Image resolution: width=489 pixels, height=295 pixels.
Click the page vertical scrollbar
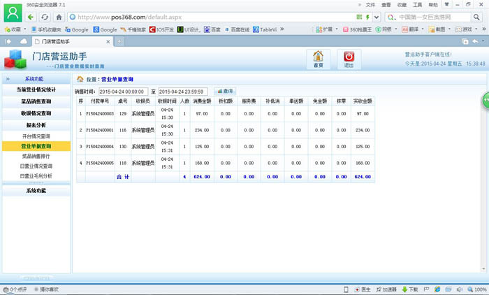click(485, 175)
